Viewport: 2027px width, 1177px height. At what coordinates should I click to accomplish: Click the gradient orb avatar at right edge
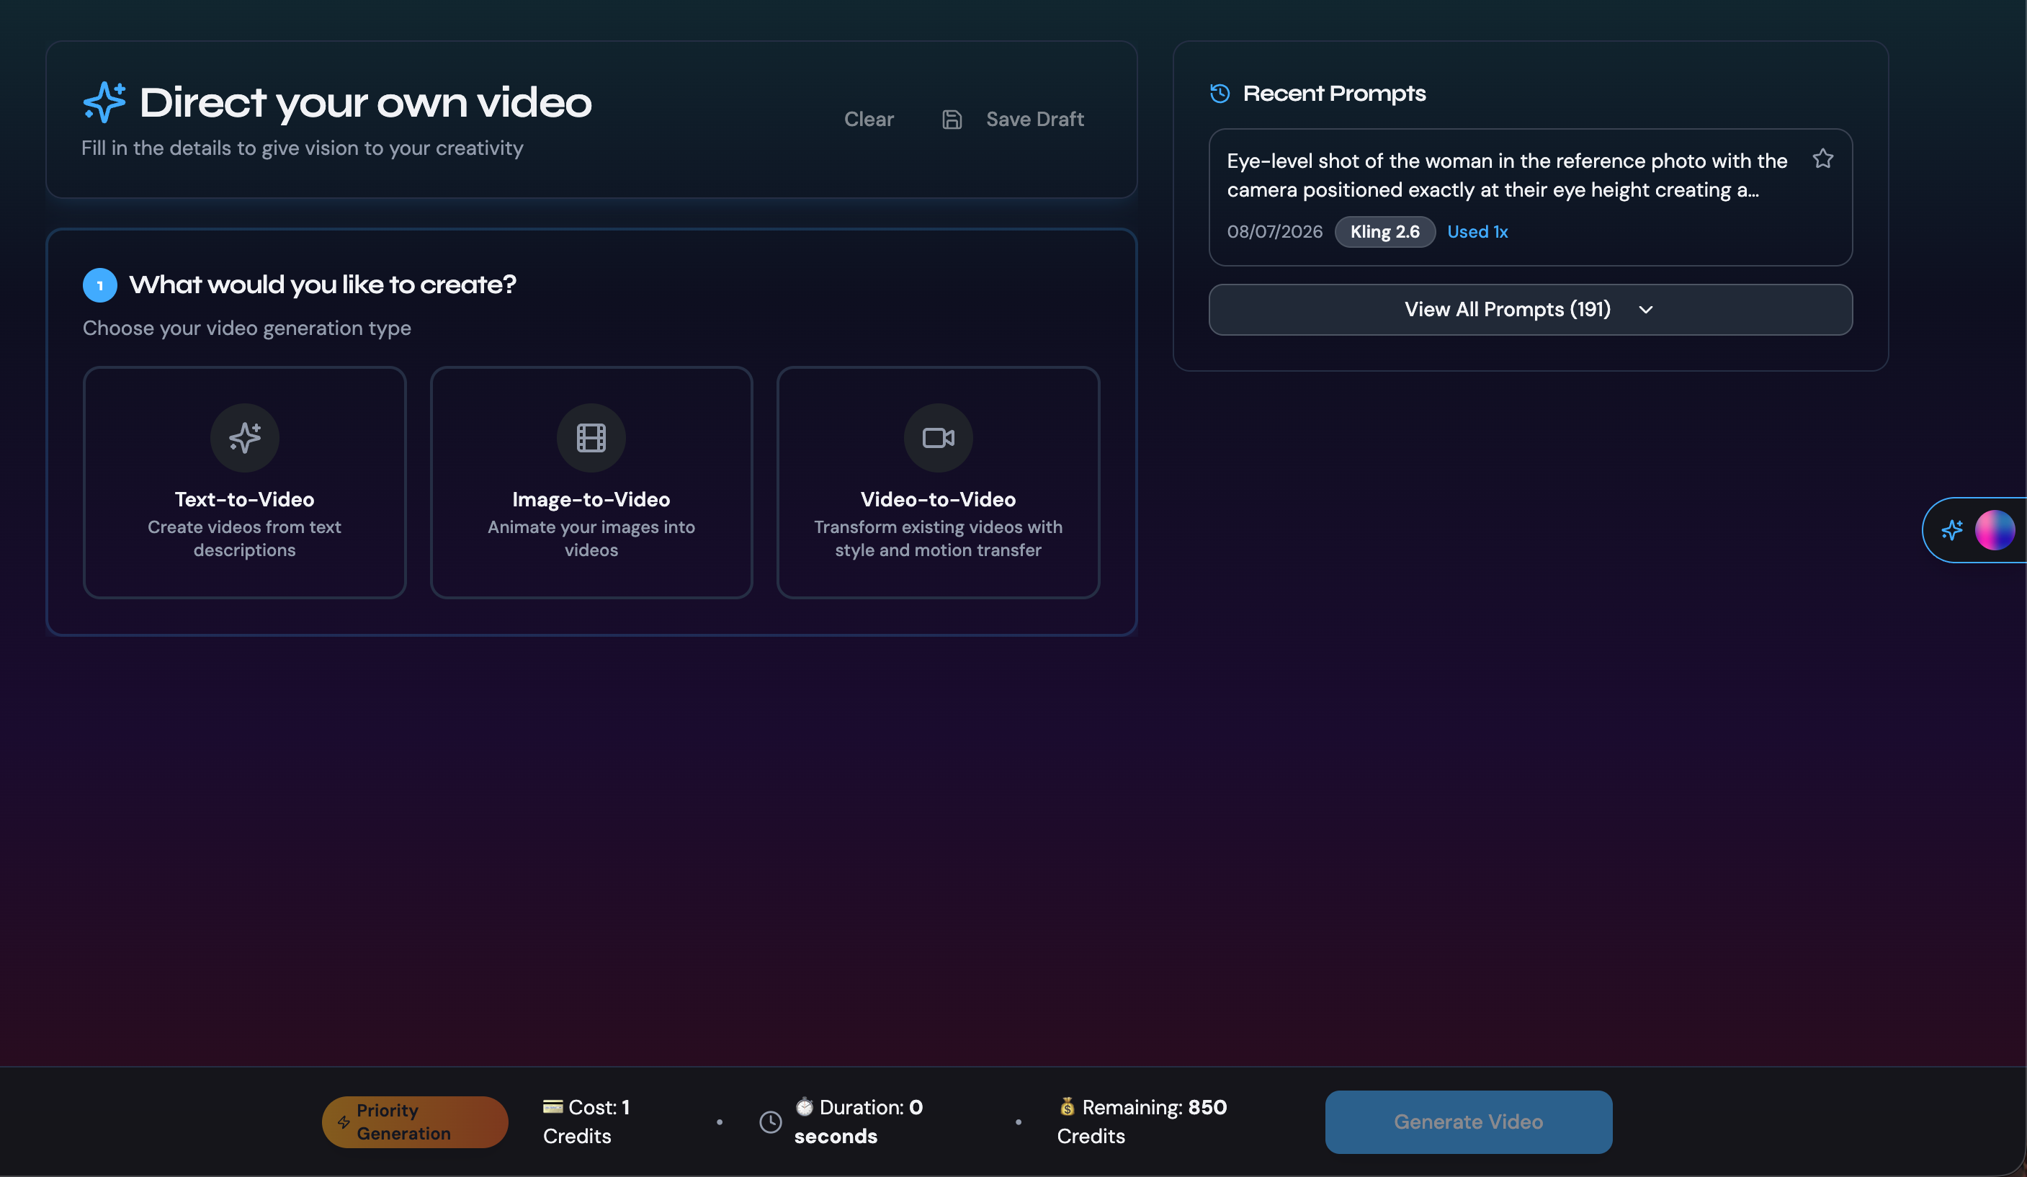(1995, 530)
